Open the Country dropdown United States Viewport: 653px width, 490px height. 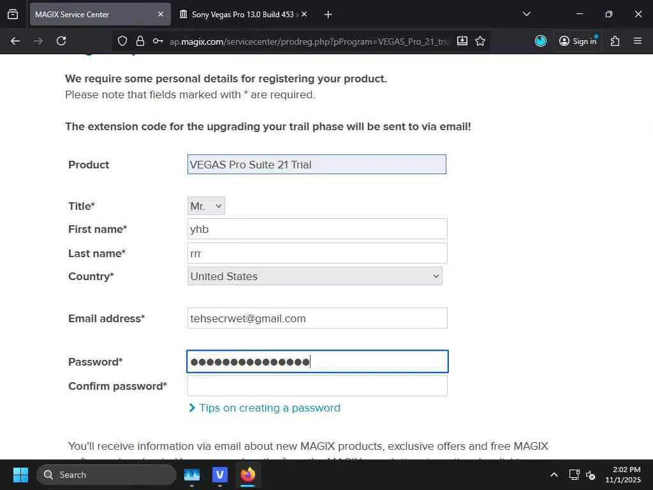pos(315,276)
